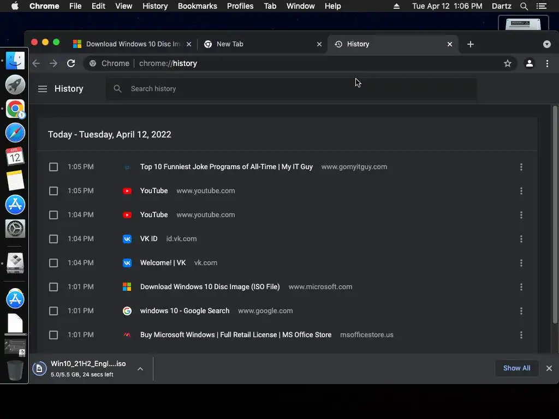Image resolution: width=559 pixels, height=419 pixels.
Task: Bookmark this page with the star
Action: pyautogui.click(x=507, y=63)
